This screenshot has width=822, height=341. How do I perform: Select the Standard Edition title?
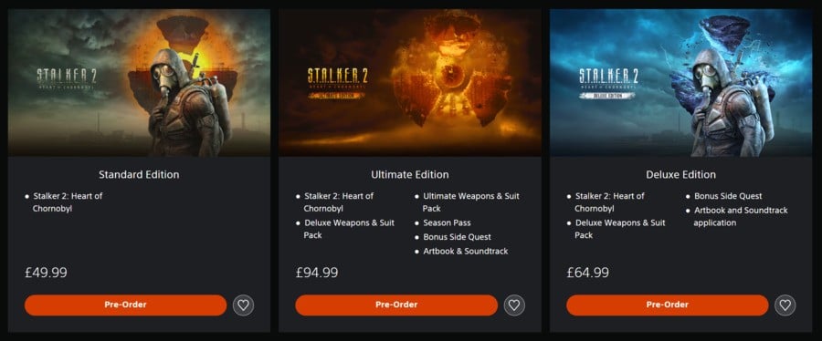[139, 174]
